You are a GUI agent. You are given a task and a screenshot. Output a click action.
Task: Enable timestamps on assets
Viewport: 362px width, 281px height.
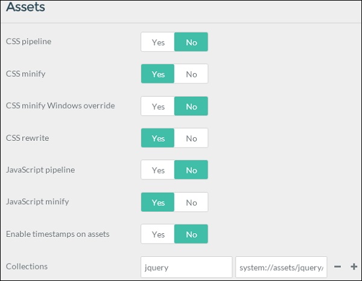[158, 234]
